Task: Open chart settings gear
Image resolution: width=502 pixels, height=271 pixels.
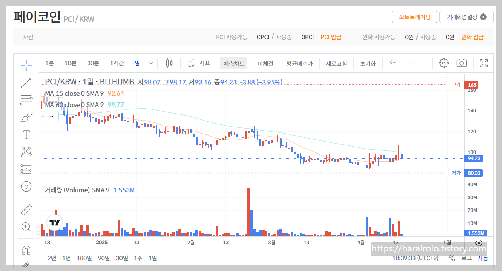Action: click(444, 63)
